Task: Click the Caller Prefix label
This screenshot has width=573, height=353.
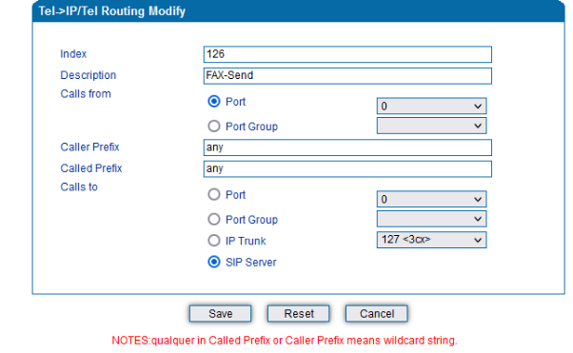Action: point(89,147)
